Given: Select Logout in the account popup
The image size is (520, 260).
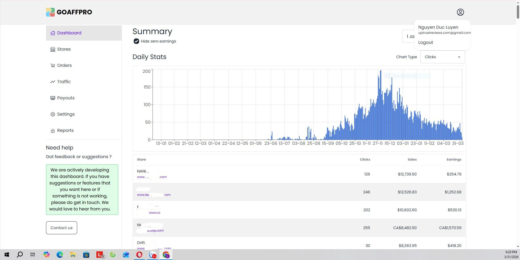Looking at the screenshot, I should (x=426, y=43).
